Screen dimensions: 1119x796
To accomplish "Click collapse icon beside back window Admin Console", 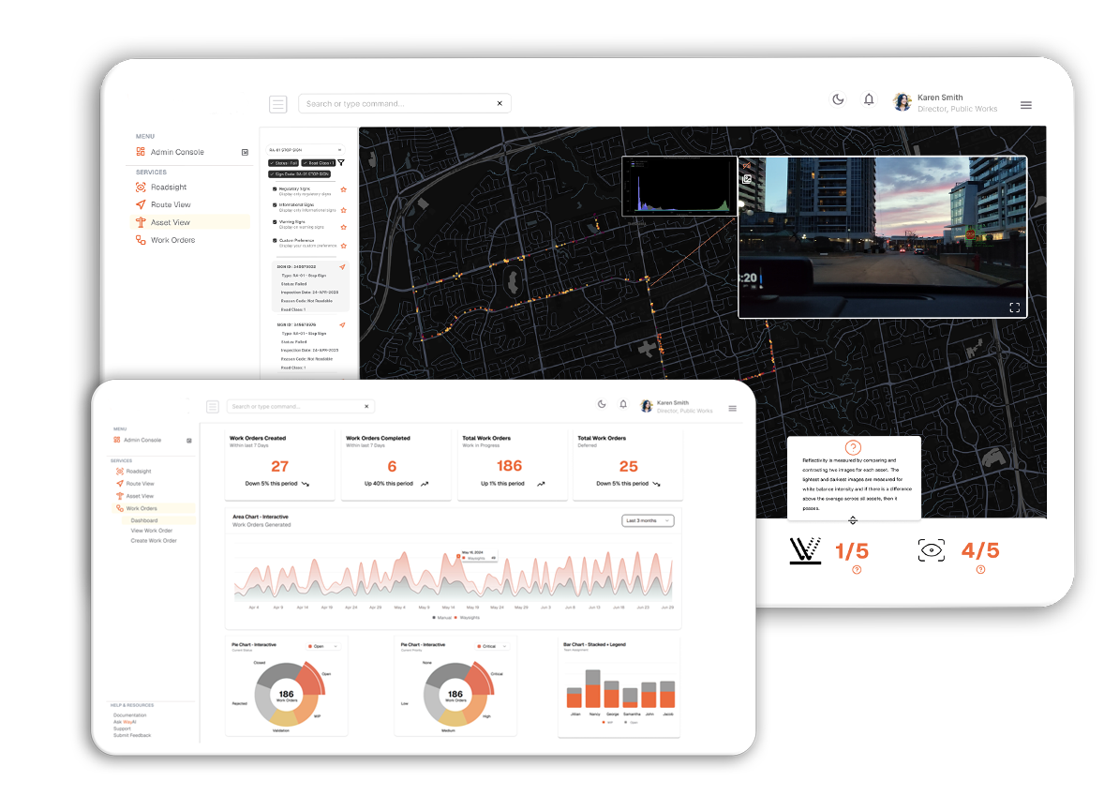I will click(245, 152).
